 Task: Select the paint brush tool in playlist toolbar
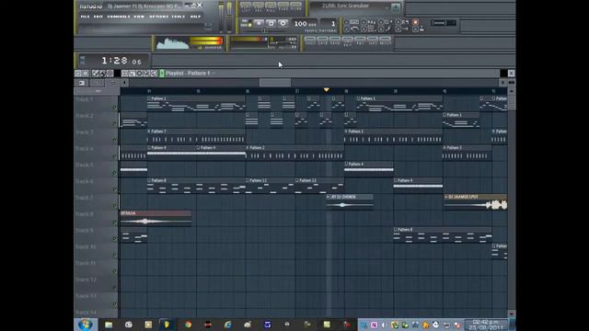(x=102, y=74)
